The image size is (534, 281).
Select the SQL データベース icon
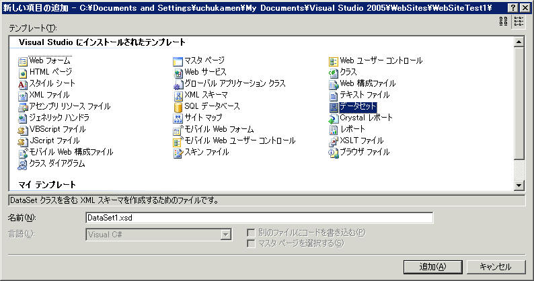coord(178,108)
